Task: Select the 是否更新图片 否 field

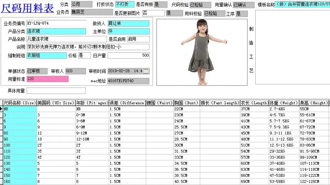Action: point(153,13)
